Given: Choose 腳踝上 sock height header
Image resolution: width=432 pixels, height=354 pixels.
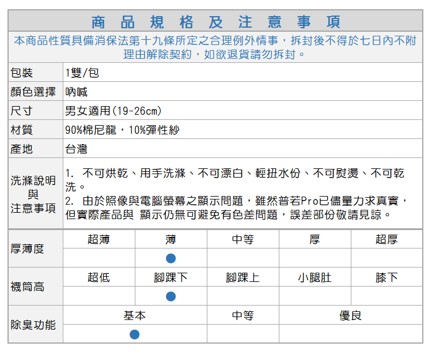Looking at the screenshot, I should (x=242, y=277).
